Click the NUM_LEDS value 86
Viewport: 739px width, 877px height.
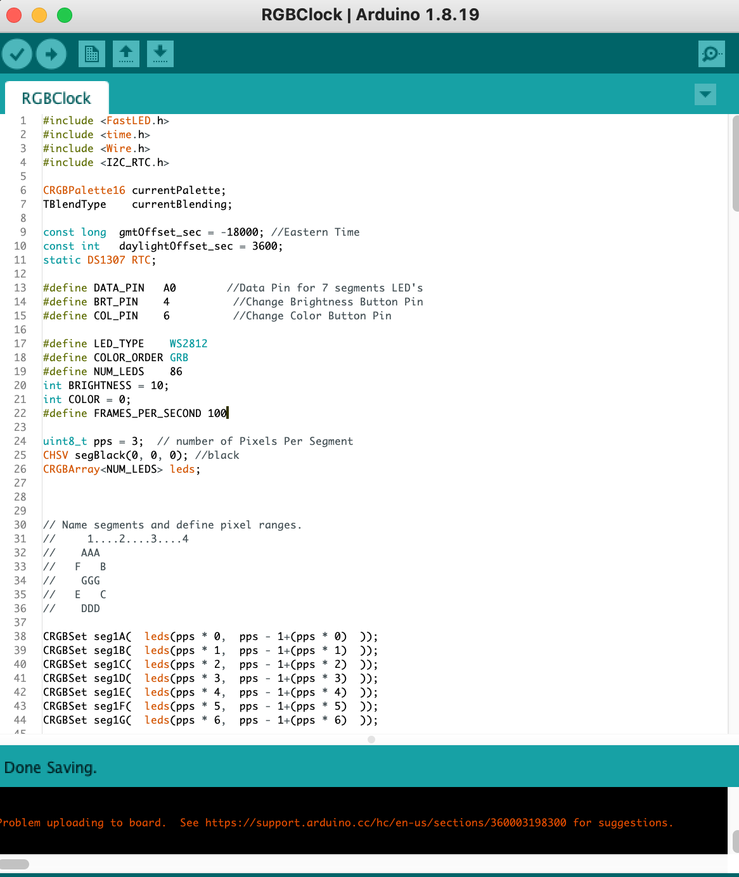pos(176,371)
